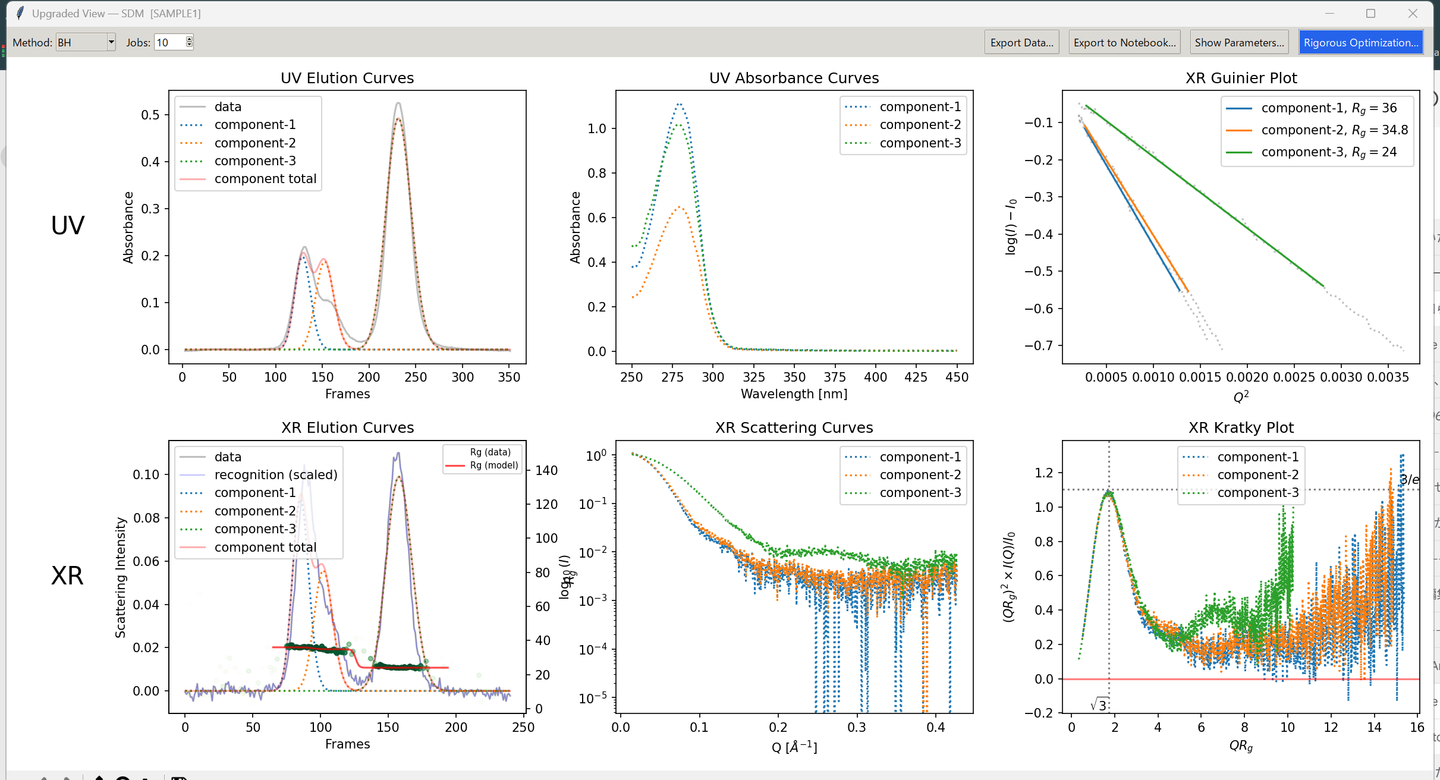Screen dimensions: 1440x780
Task: Click the 'Method:' label
Action: 33,42
